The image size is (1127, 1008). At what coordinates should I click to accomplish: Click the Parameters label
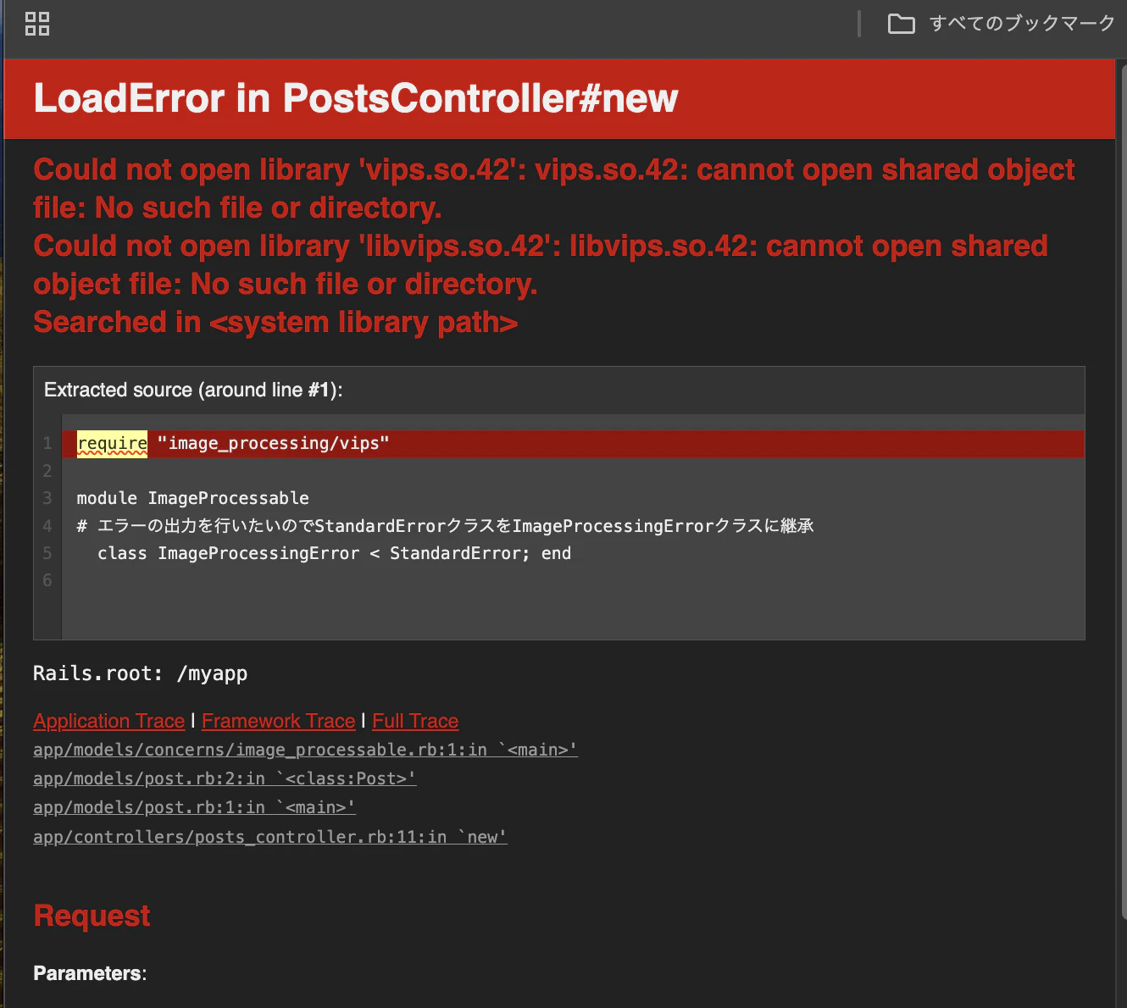[90, 973]
